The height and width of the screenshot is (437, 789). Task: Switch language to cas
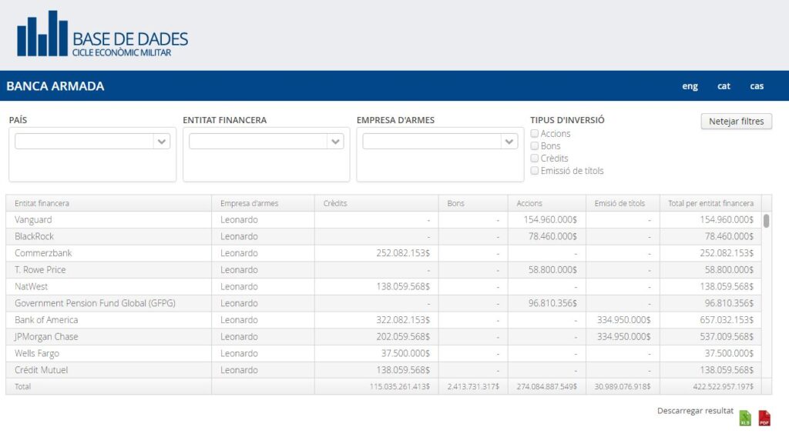click(757, 86)
